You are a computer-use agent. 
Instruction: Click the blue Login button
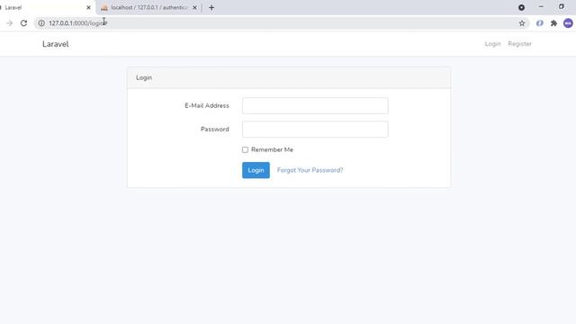click(x=256, y=170)
